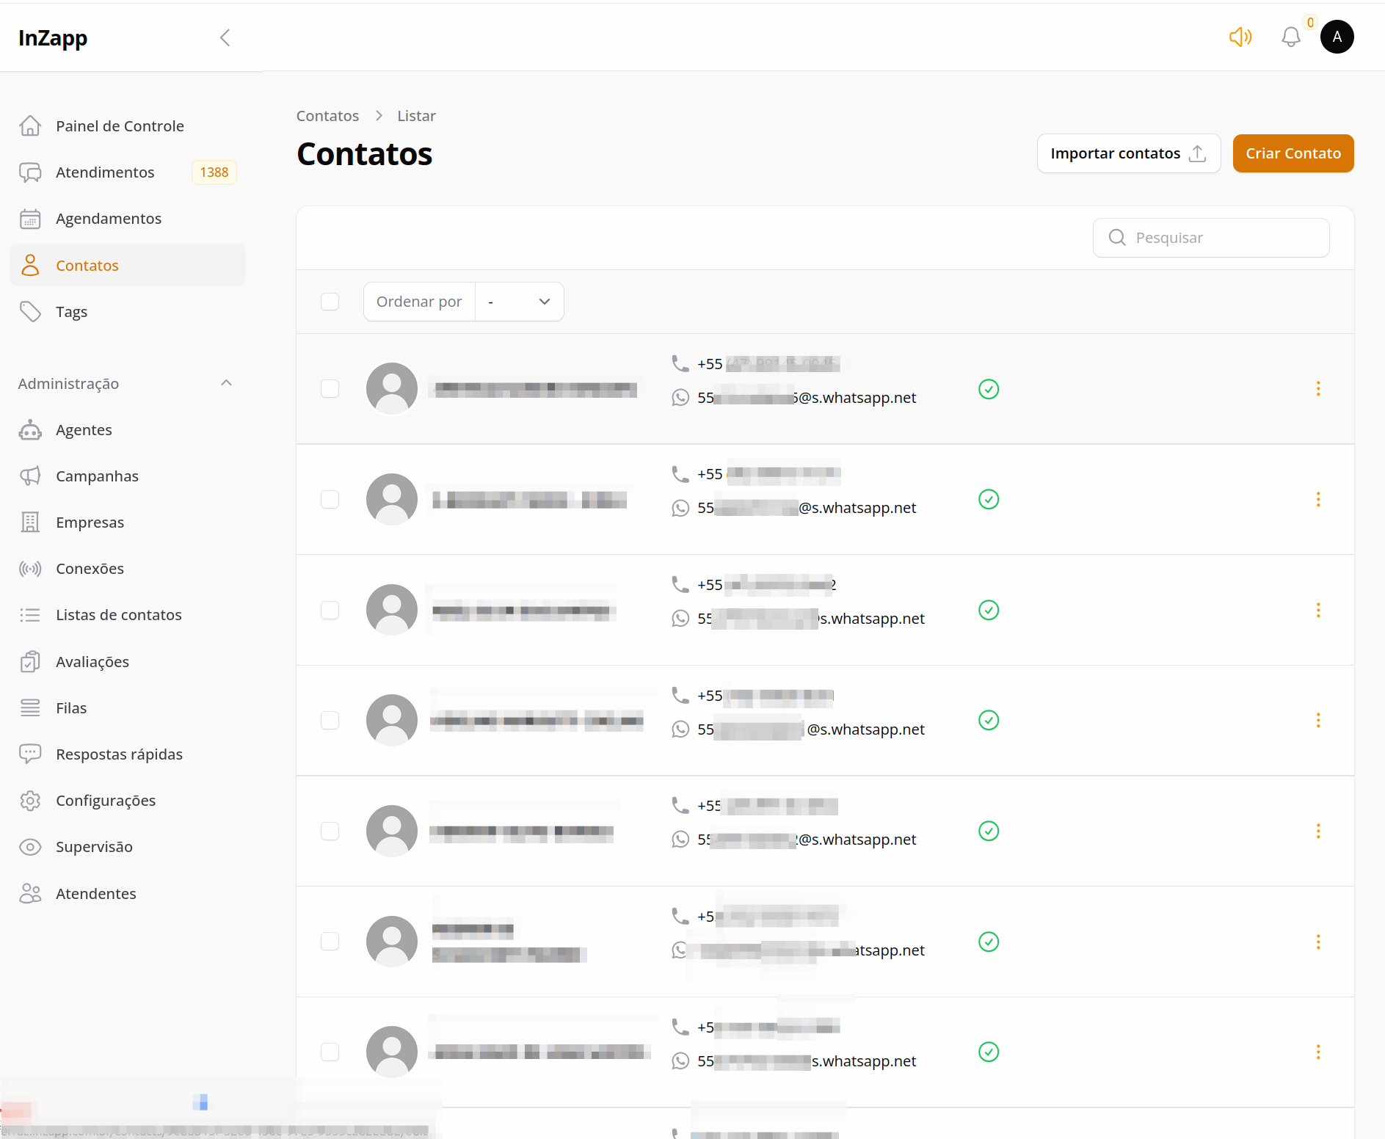Collapse the Administração section

click(226, 382)
